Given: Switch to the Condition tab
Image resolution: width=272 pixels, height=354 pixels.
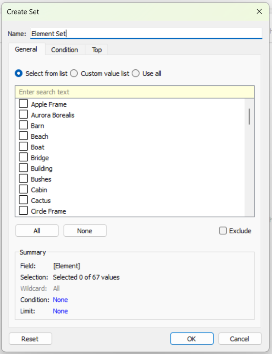Looking at the screenshot, I should (65, 50).
